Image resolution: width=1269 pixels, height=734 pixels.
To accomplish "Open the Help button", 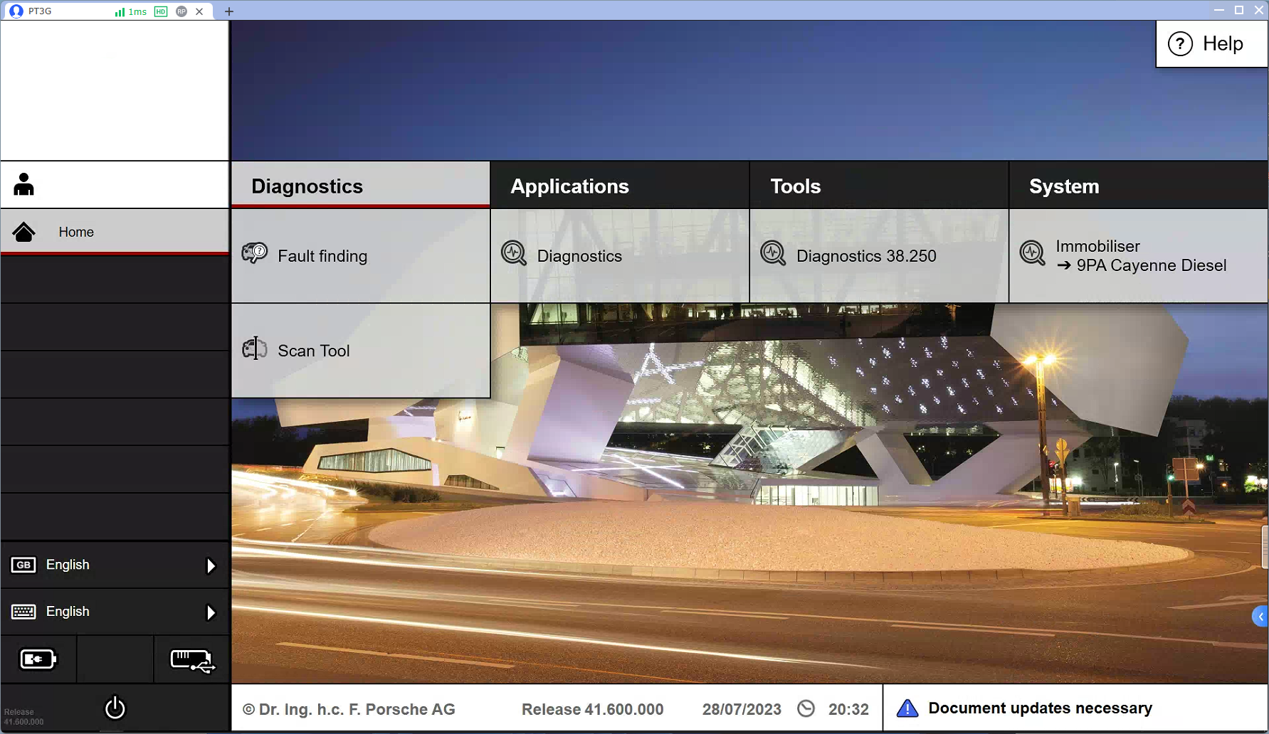I will click(1210, 44).
